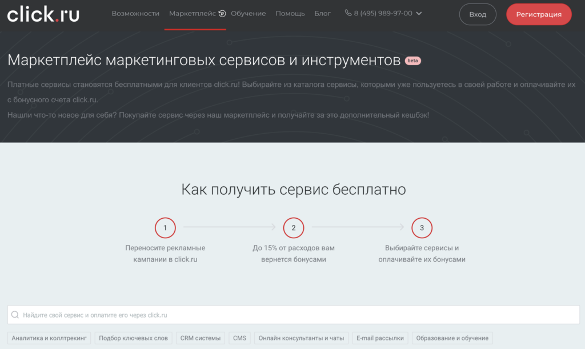Click heading Как получить сервис бесплатно

293,190
